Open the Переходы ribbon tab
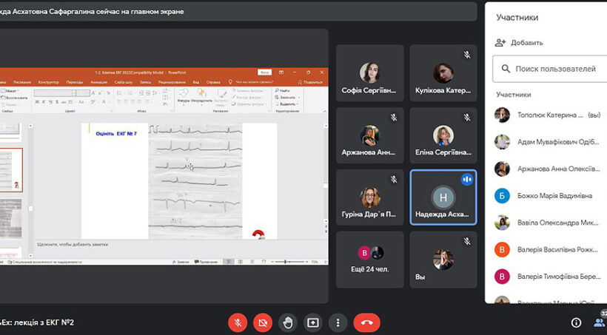The height and width of the screenshot is (335, 607). (x=74, y=82)
